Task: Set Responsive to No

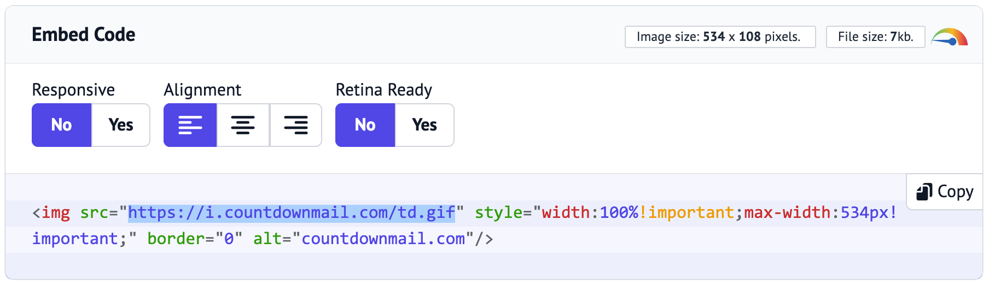Action: coord(62,125)
